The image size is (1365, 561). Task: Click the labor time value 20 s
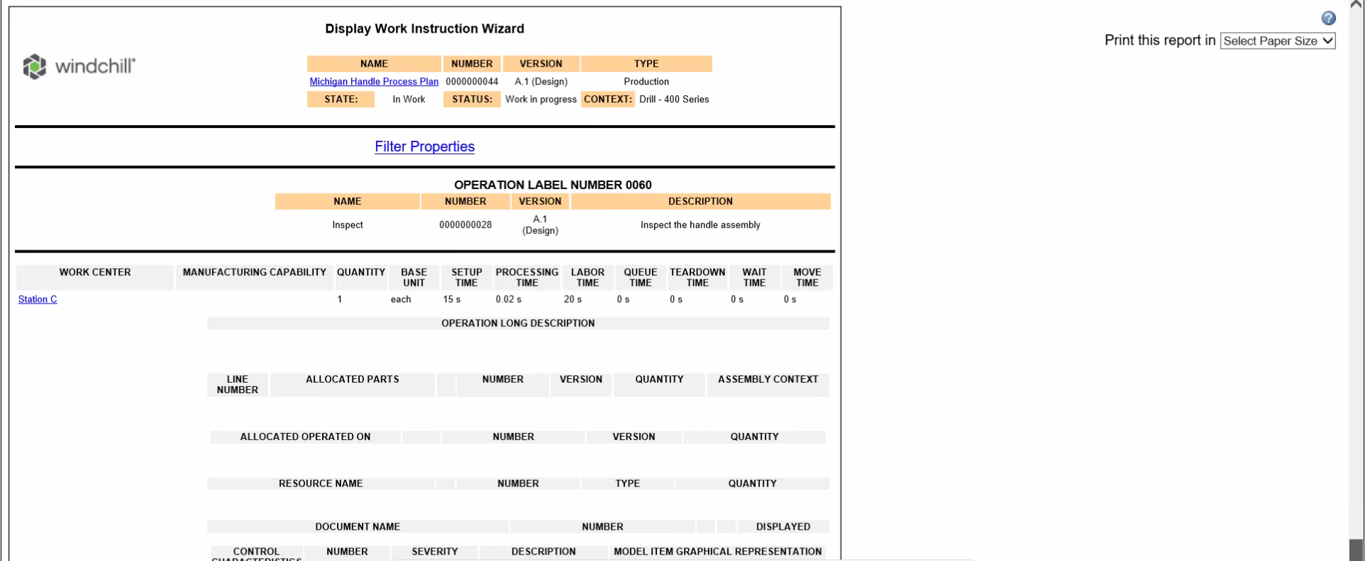572,299
